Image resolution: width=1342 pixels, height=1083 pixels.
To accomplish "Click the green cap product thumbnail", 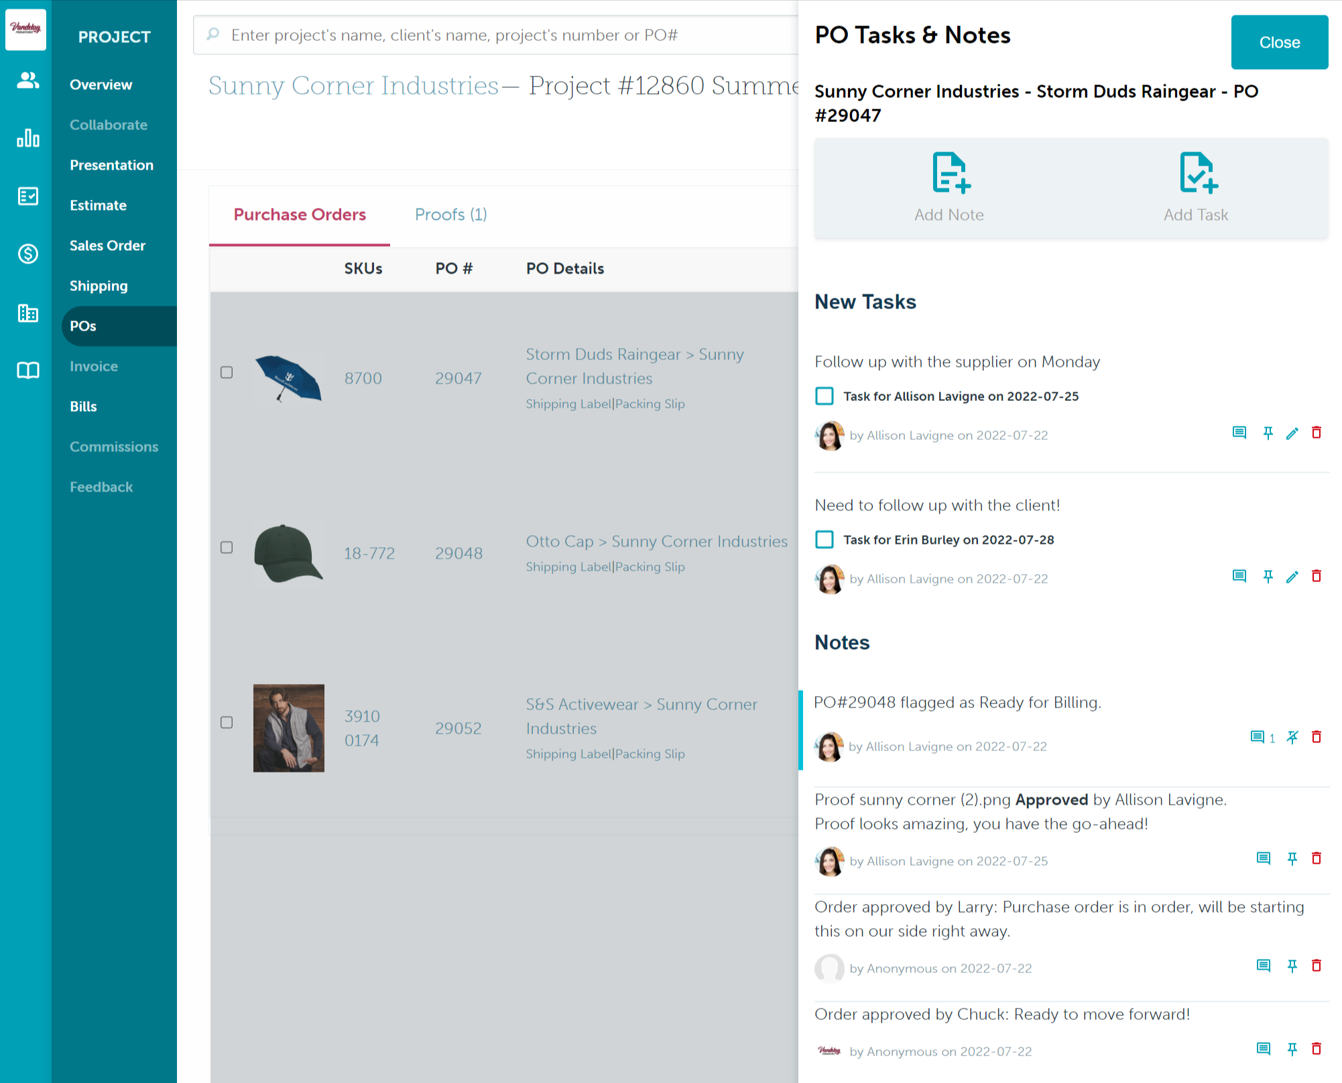I will point(289,553).
